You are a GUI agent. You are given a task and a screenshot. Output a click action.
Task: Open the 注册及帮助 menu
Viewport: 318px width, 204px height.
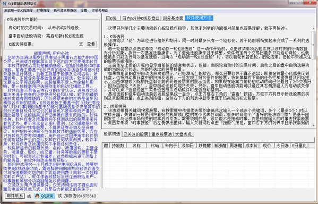click(x=100, y=11)
